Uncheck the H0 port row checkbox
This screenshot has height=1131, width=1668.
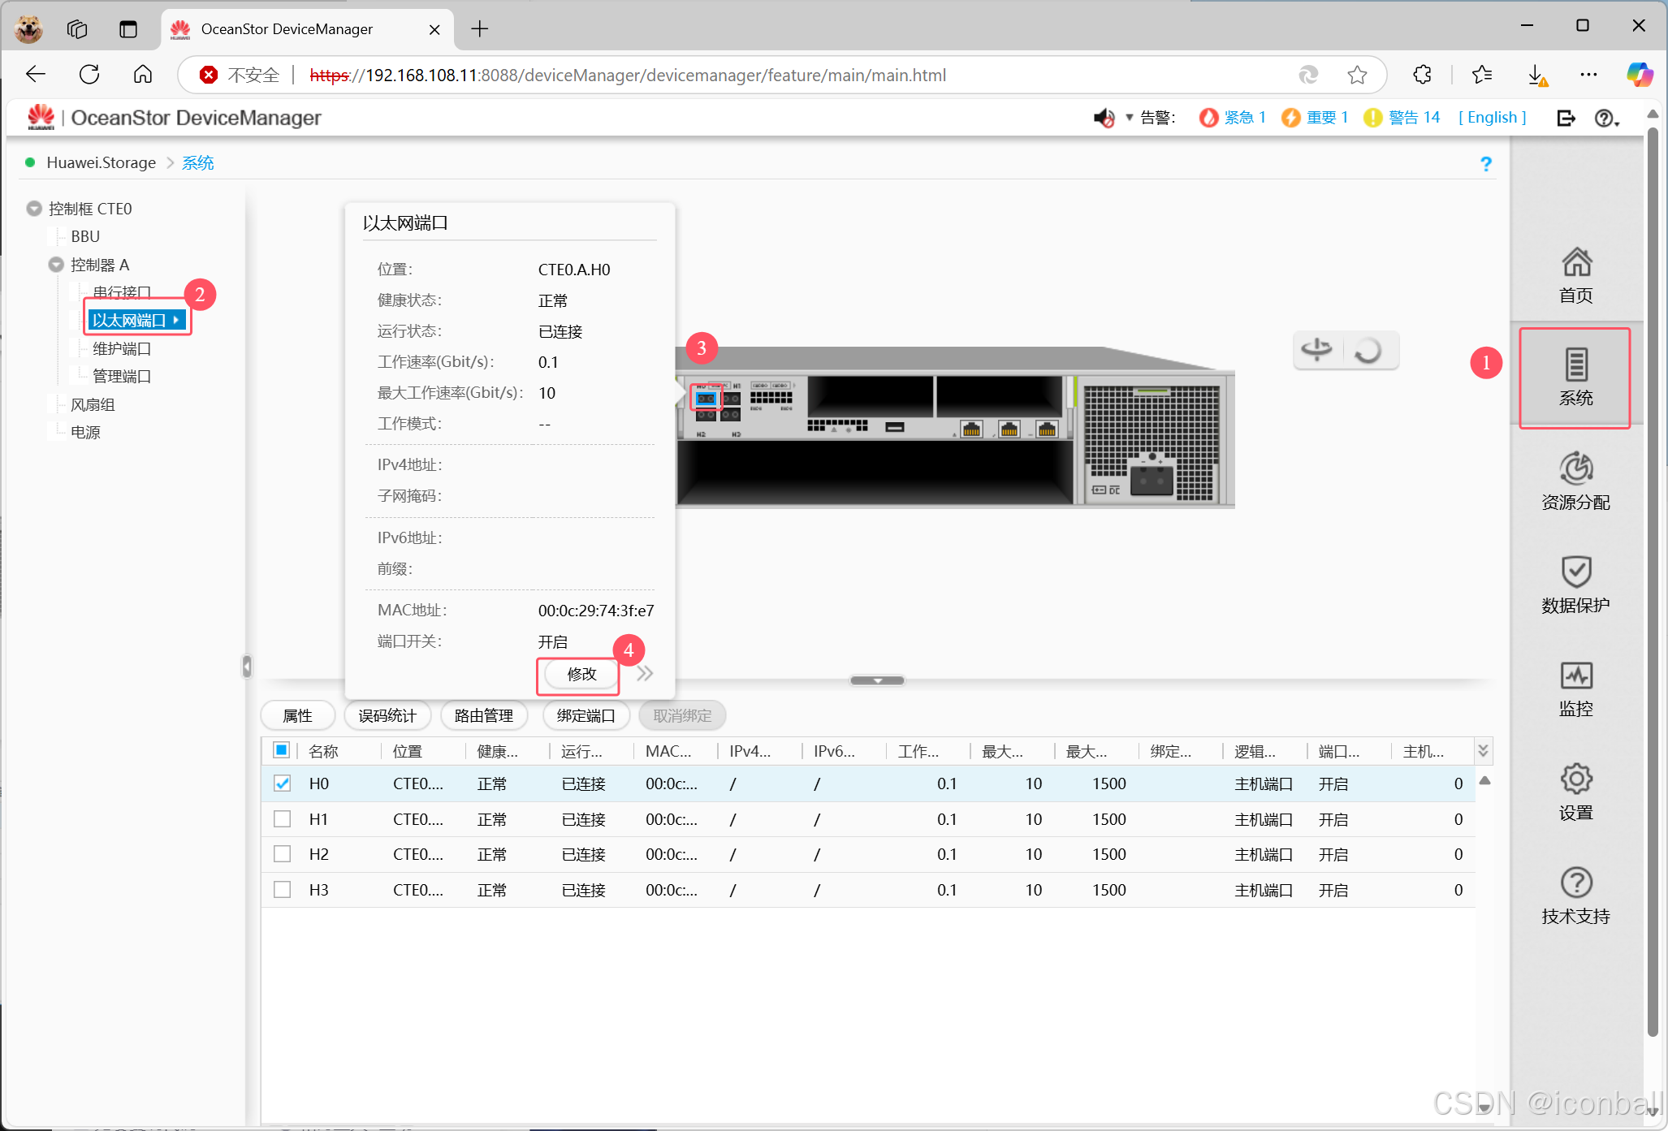[x=282, y=783]
